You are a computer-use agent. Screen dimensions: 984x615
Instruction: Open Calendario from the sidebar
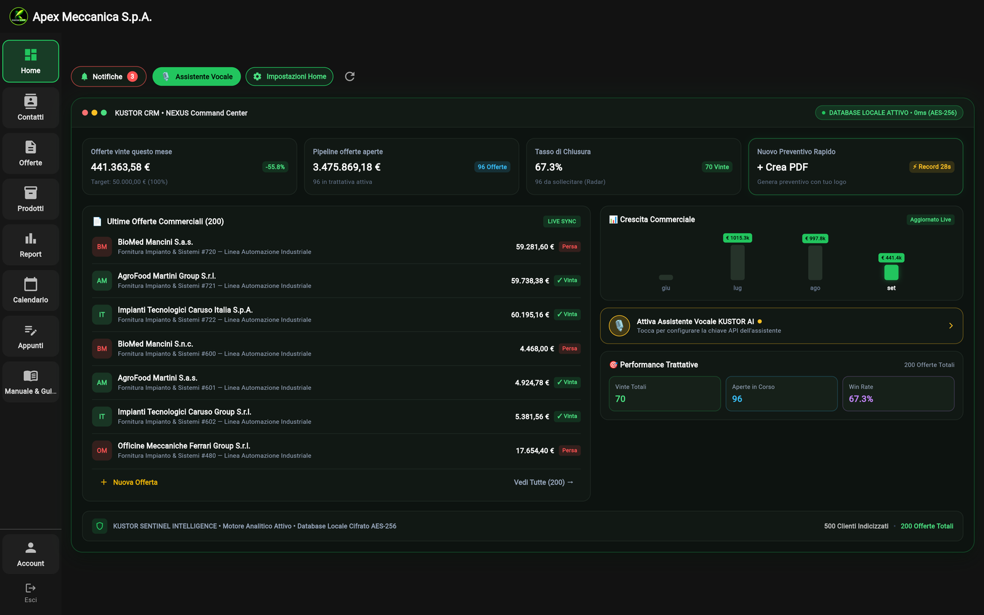[x=30, y=291]
